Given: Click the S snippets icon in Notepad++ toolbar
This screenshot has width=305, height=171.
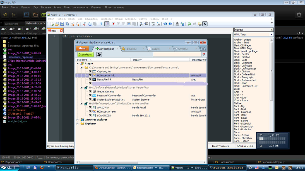Looking at the screenshot, I should coord(205,24).
